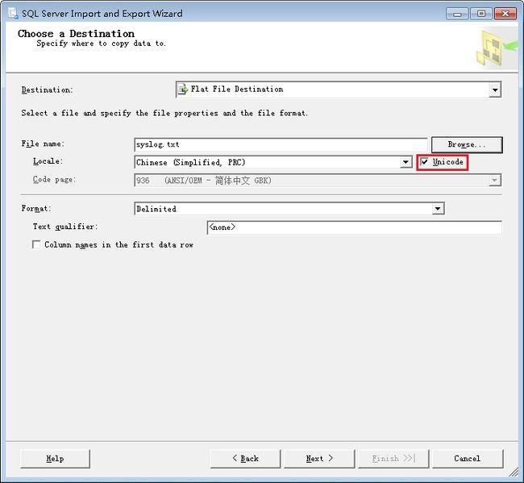Click the Browse... button
Viewport: 524px width, 483px height.
(x=467, y=144)
